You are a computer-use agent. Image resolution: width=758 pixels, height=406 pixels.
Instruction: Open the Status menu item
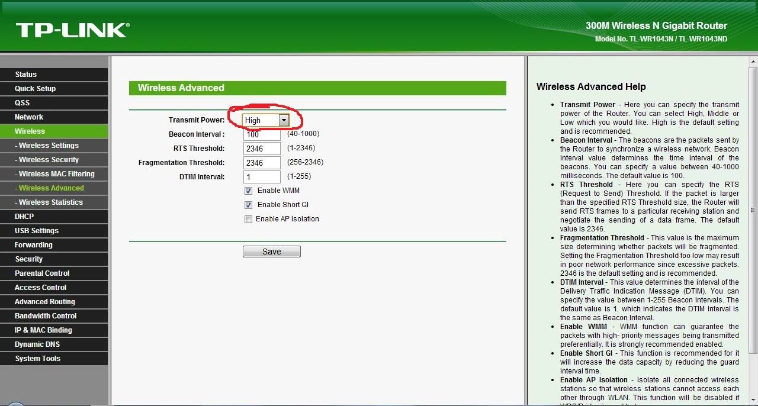click(54, 75)
